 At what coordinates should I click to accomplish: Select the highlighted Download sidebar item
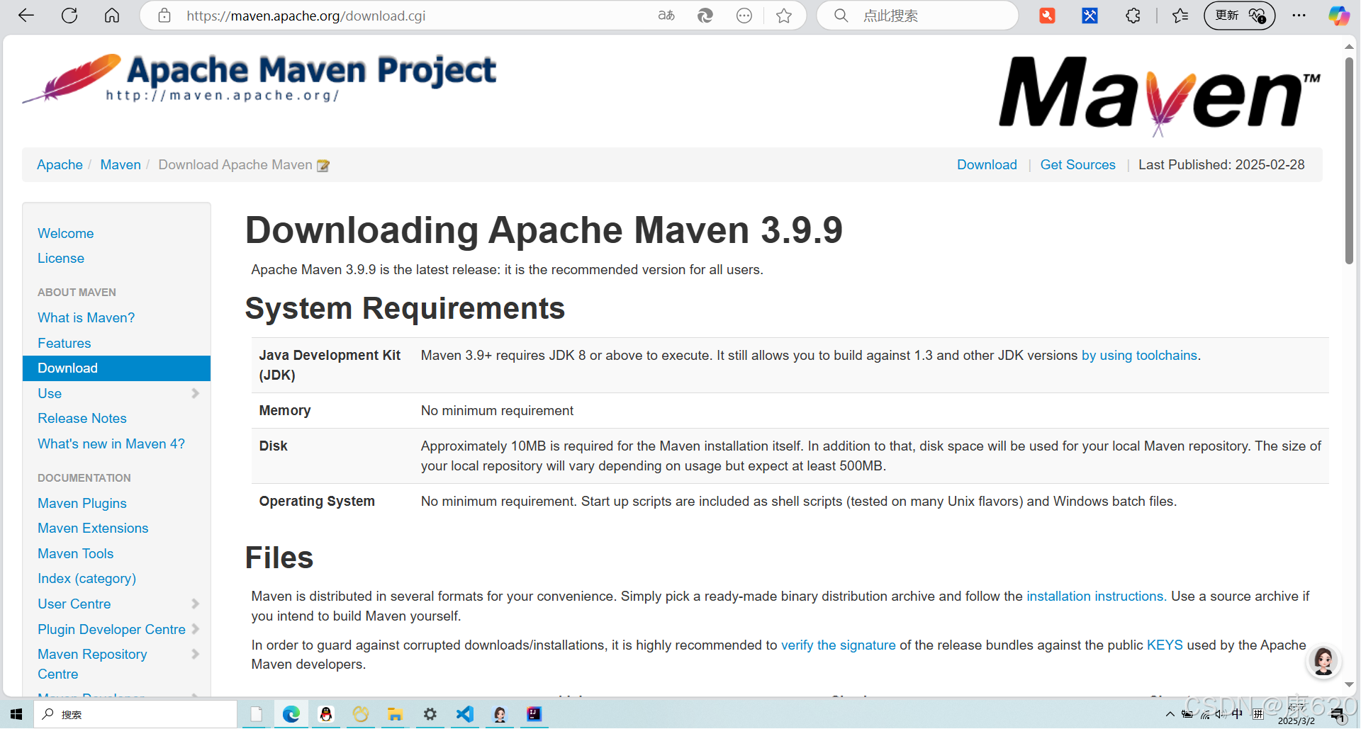[116, 368]
